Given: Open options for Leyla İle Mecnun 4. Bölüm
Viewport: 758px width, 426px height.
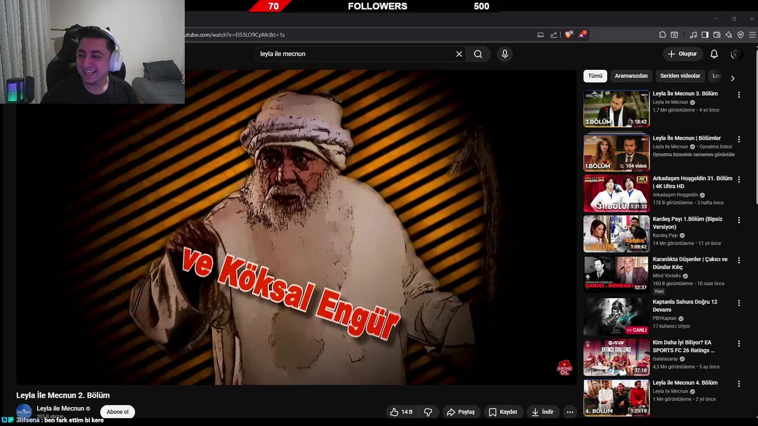Looking at the screenshot, I should pyautogui.click(x=738, y=384).
